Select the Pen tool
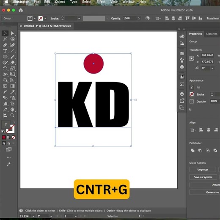220x220 pixels. click(5, 45)
